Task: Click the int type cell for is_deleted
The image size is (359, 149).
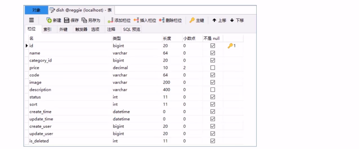Action: [137, 141]
